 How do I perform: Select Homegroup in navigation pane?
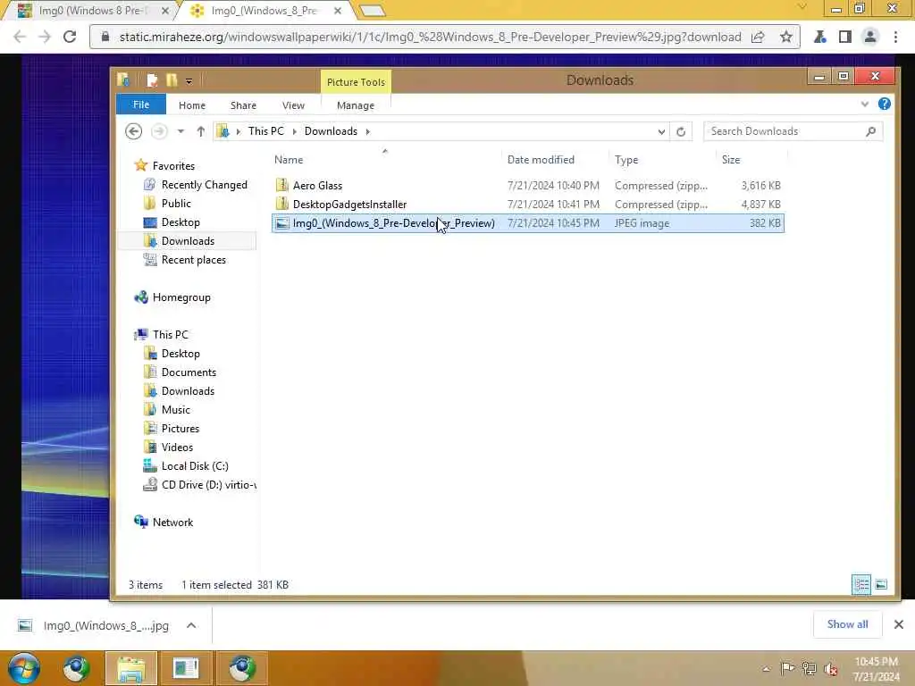[180, 297]
